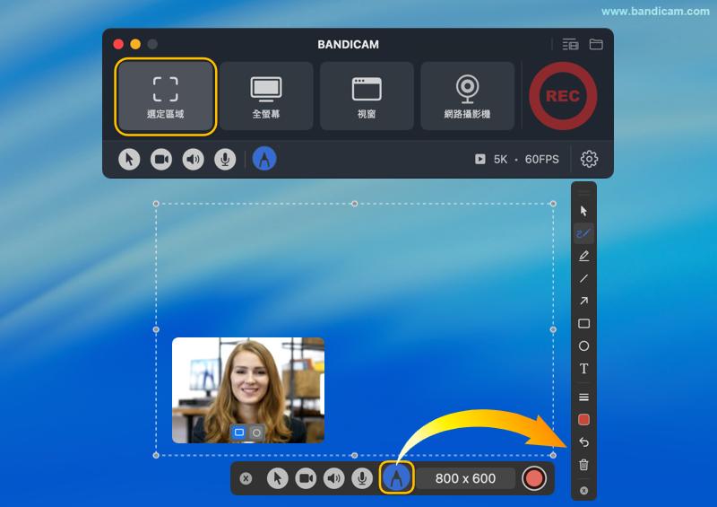
Task: Switch to 全螢幕 fullscreen recording mode
Action: tap(266, 96)
